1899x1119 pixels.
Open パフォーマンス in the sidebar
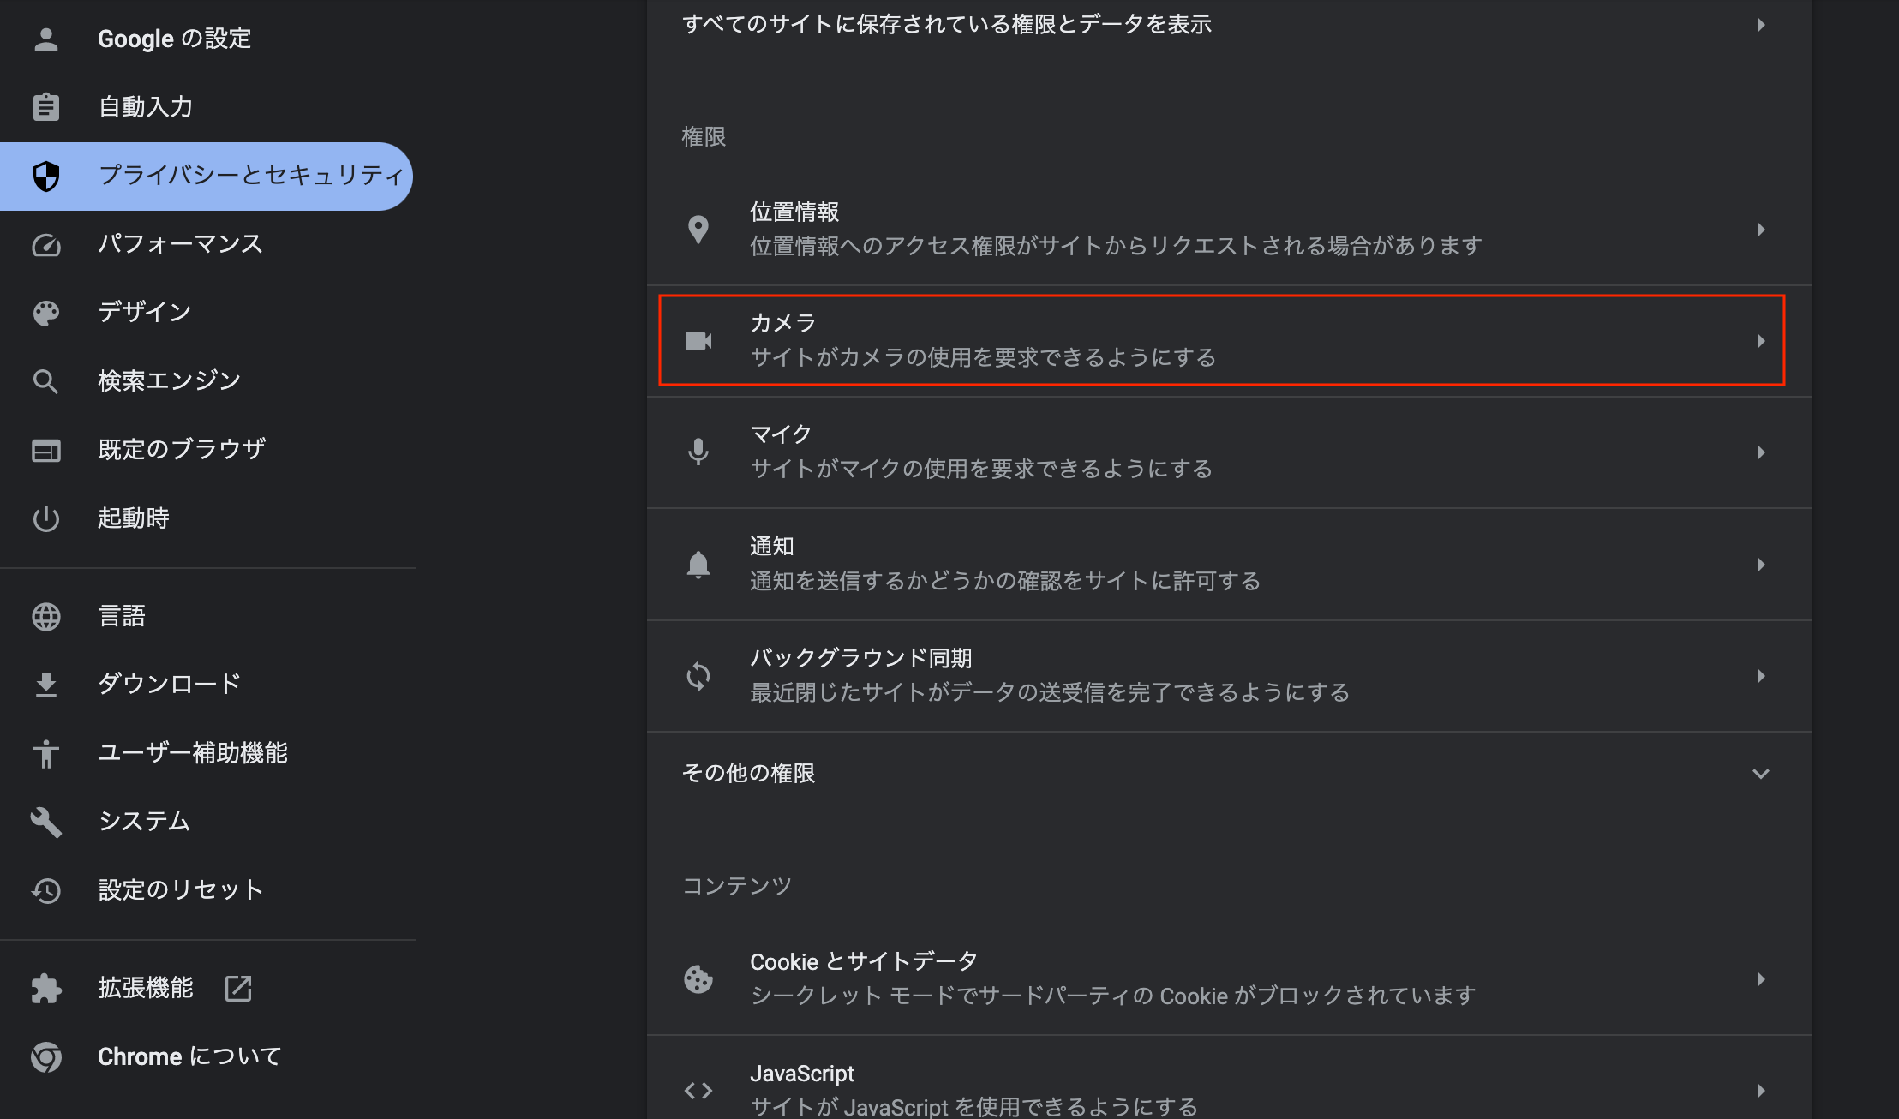[x=206, y=244]
